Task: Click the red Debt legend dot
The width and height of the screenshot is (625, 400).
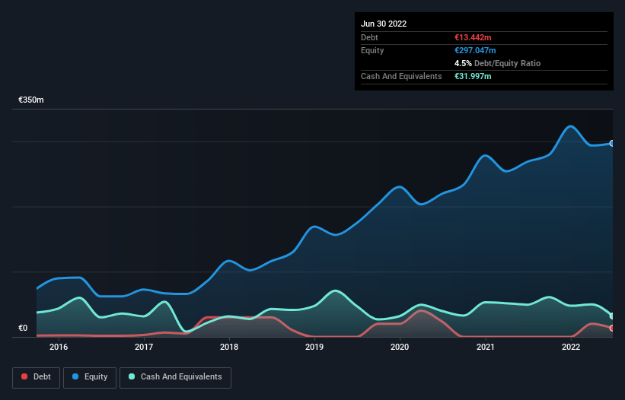Action: tap(24, 376)
